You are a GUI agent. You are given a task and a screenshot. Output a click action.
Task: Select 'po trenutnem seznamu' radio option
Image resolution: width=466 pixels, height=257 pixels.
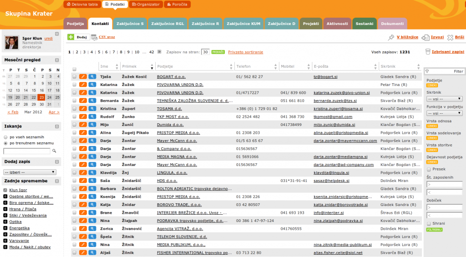[5, 143]
